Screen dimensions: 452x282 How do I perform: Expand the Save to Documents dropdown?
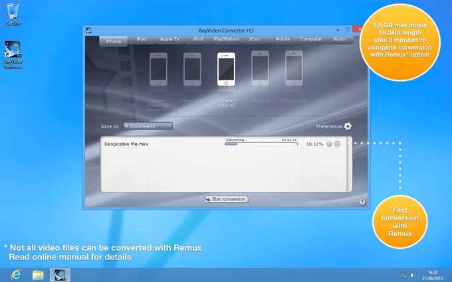click(x=148, y=126)
